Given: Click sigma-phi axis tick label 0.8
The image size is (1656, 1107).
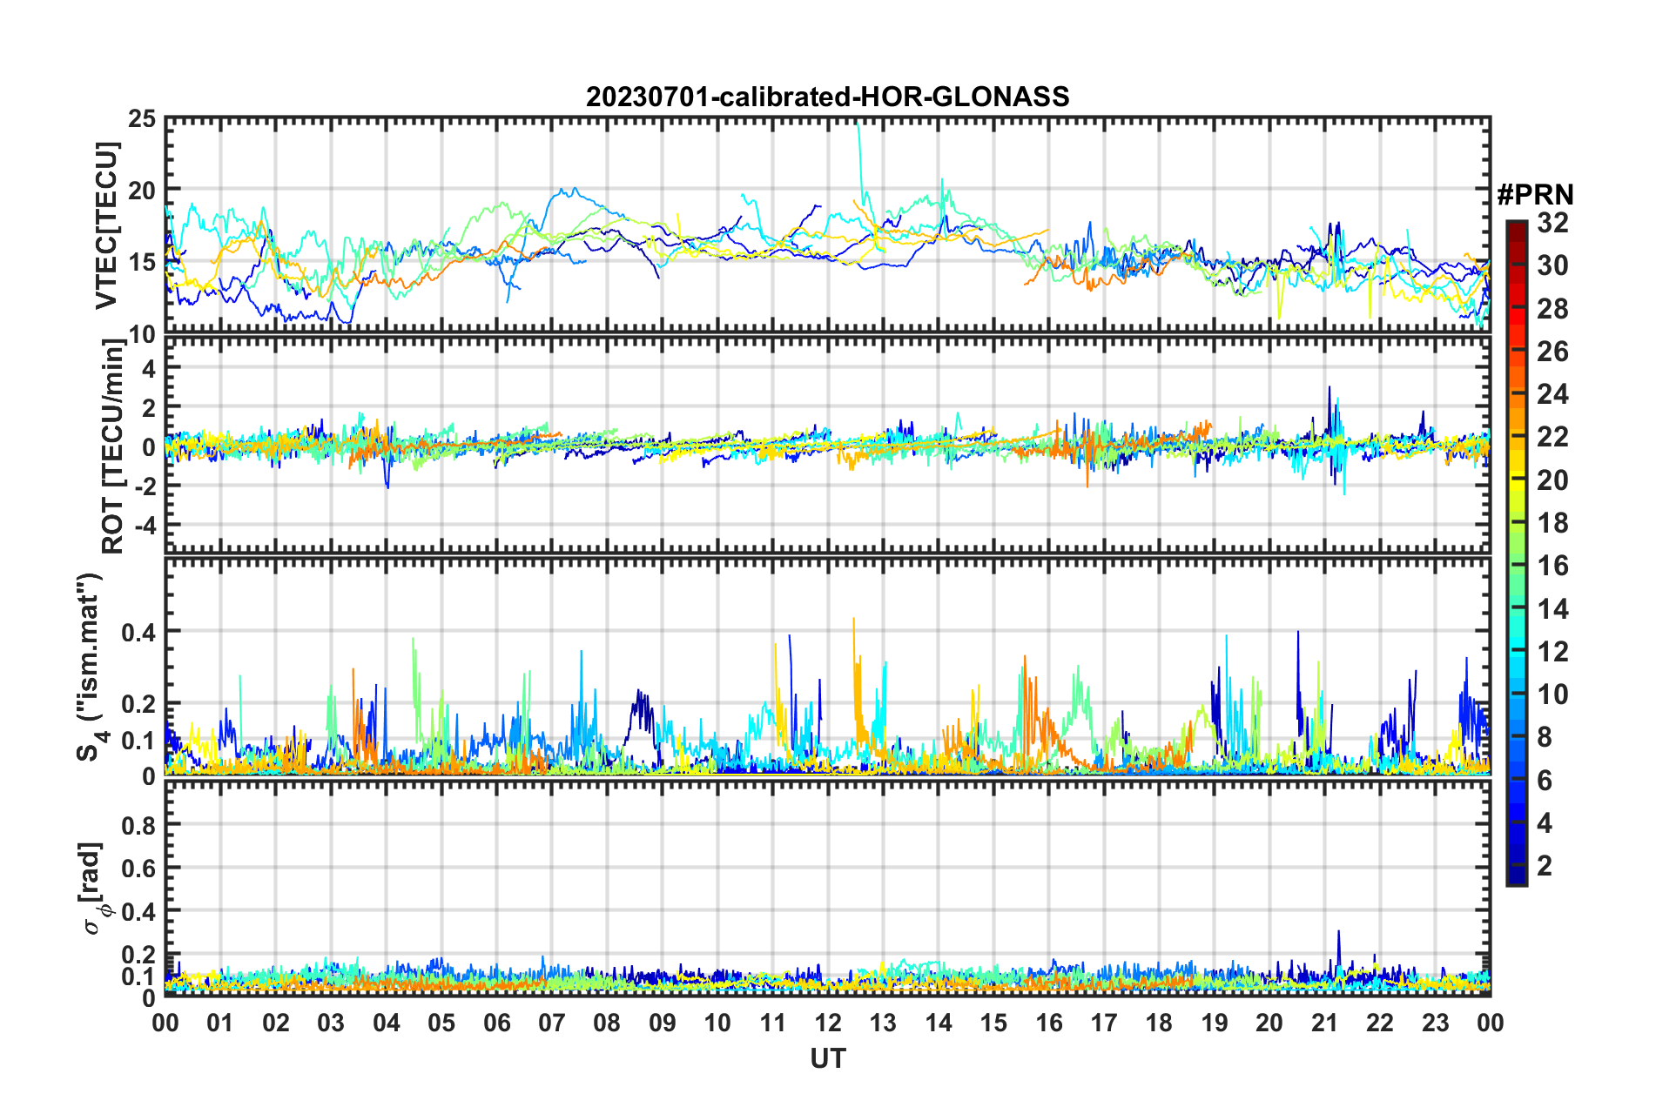Looking at the screenshot, I should [x=139, y=824].
